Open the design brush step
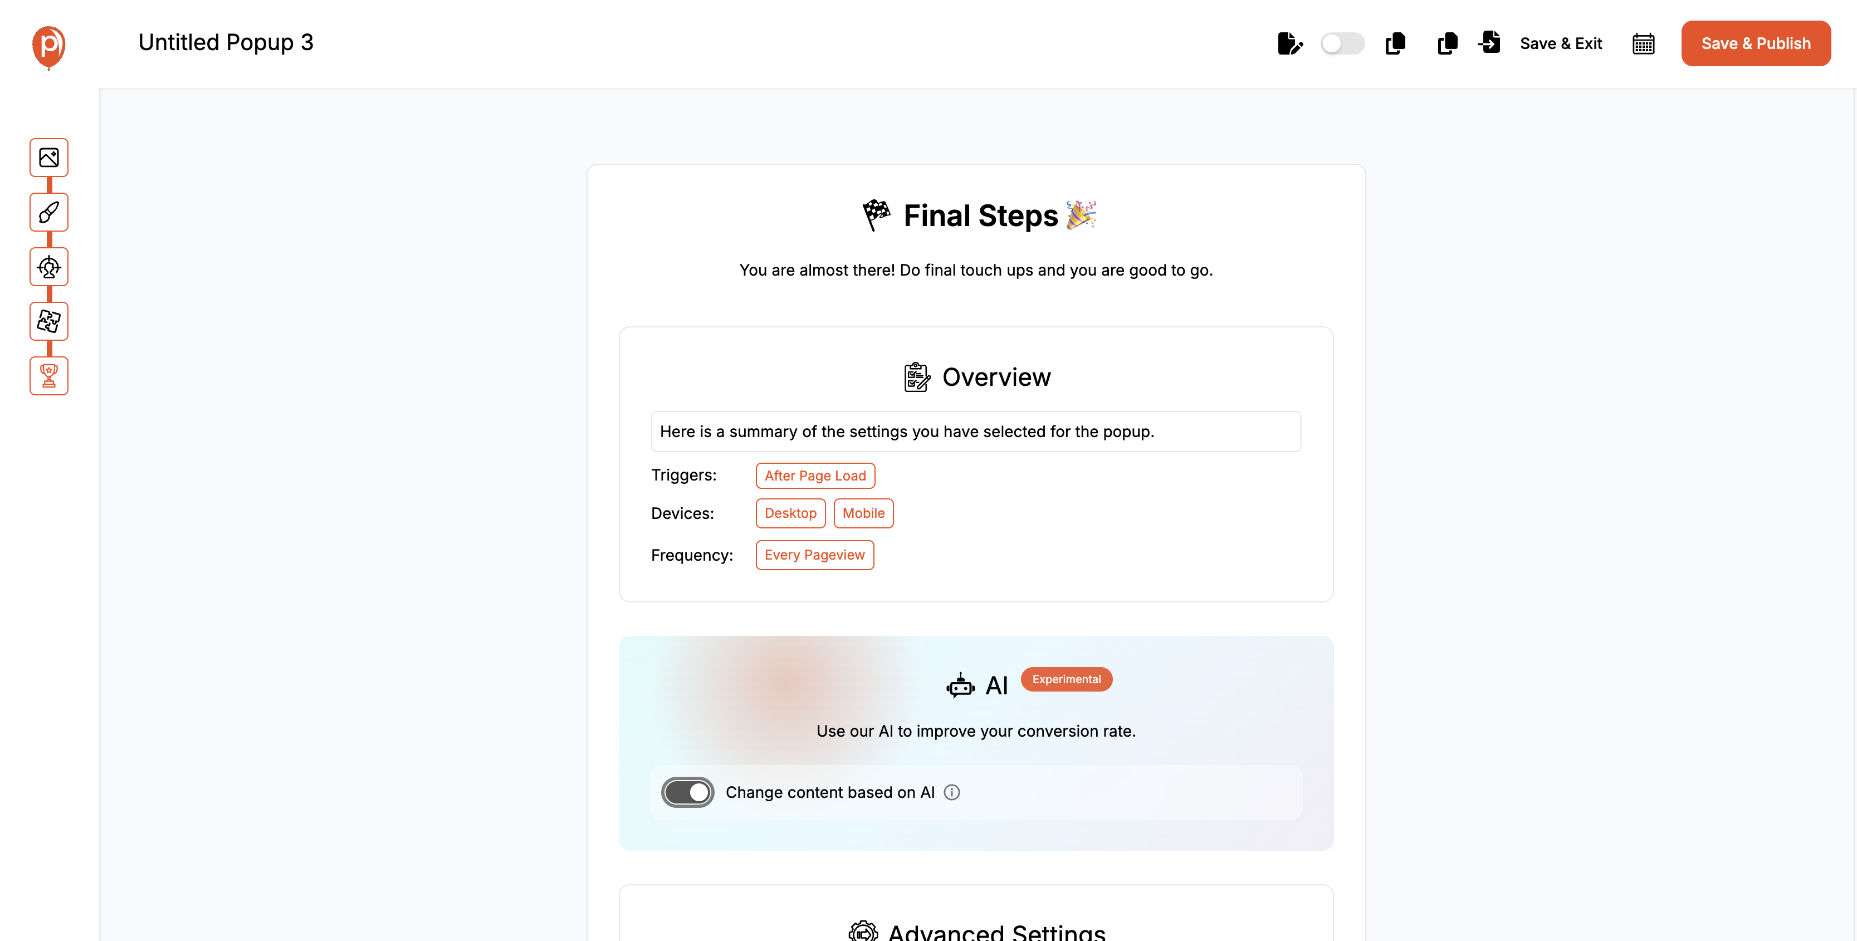The height and width of the screenshot is (941, 1857). point(48,212)
